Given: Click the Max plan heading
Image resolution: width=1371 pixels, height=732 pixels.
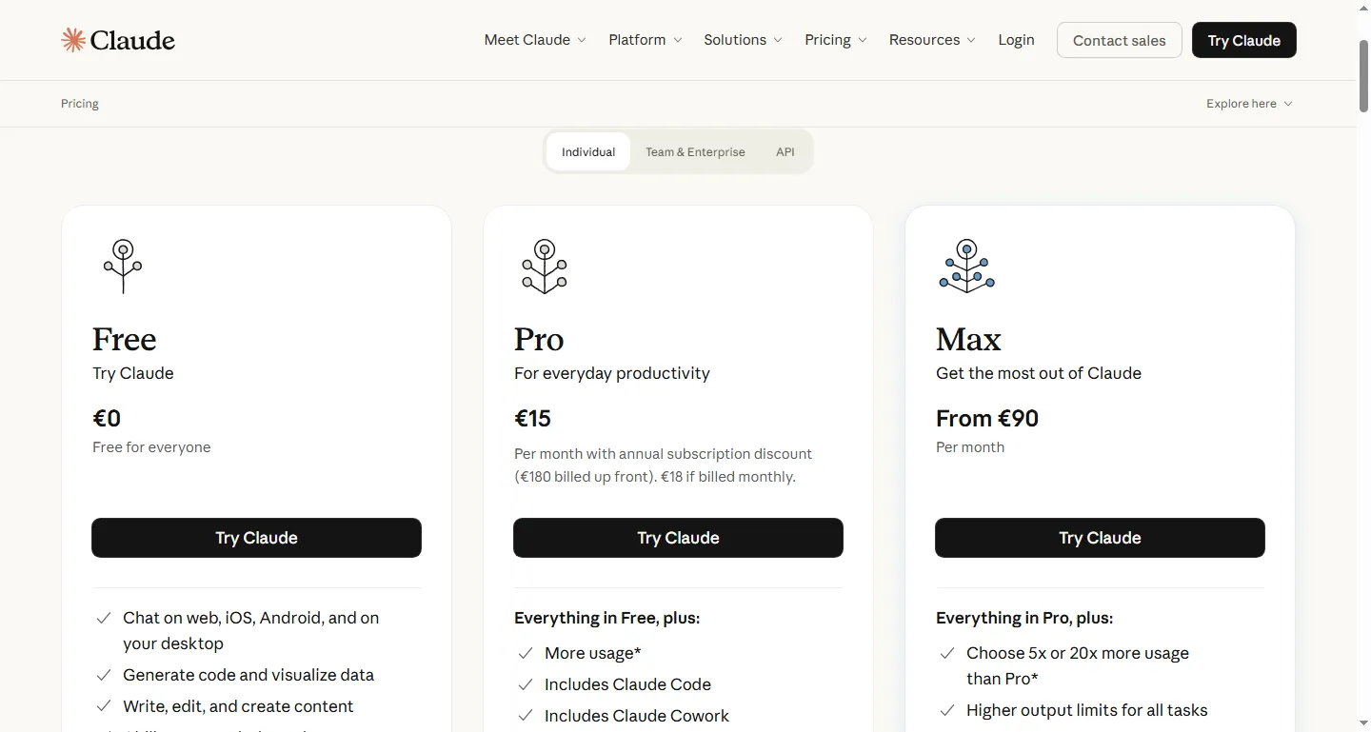Looking at the screenshot, I should pyautogui.click(x=968, y=339).
